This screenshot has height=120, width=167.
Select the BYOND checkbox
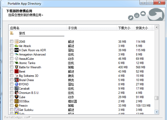pos(12,84)
